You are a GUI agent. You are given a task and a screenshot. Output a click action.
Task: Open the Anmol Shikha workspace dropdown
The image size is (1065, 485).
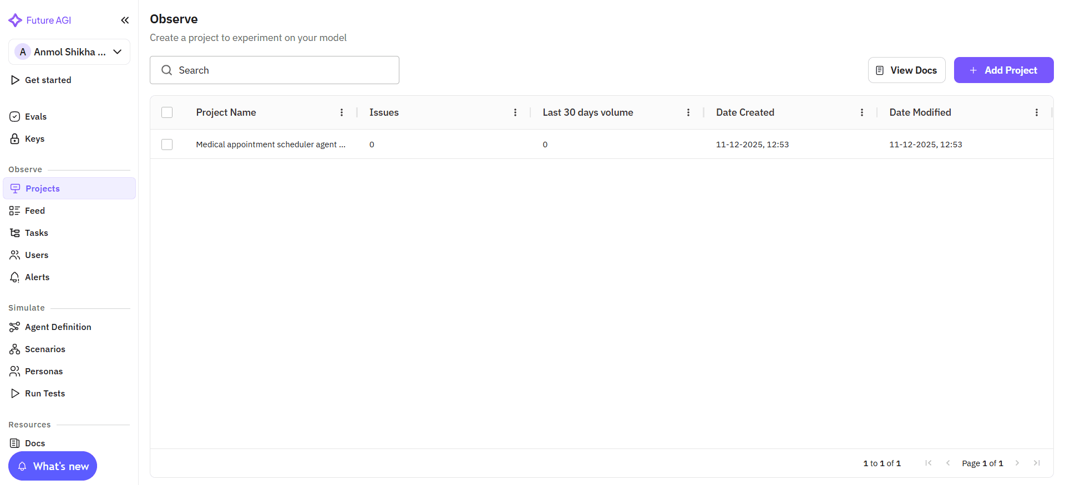tap(69, 52)
